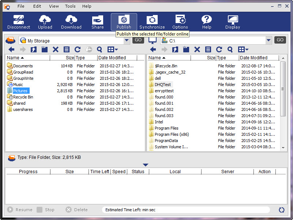
Task: Delete using the X icon in the remote pane
Action: point(56,49)
